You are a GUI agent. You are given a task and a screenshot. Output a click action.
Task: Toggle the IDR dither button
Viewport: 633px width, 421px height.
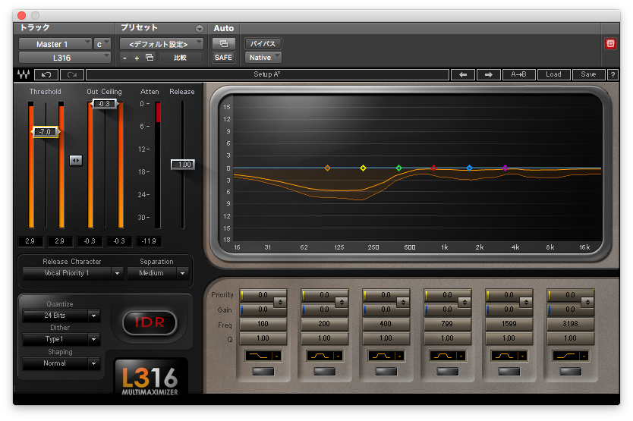coord(150,322)
